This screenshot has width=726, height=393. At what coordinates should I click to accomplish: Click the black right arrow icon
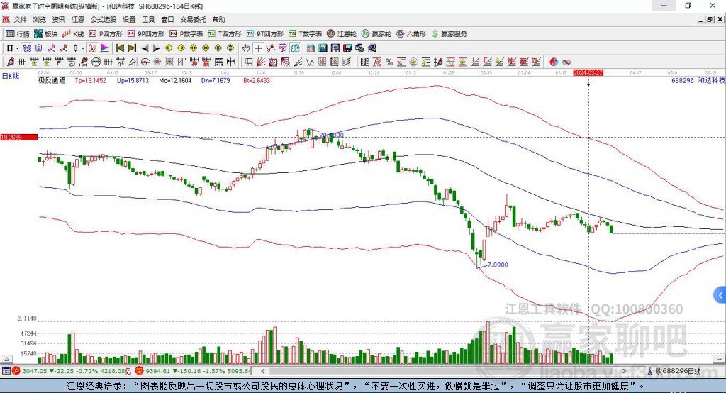point(157,48)
